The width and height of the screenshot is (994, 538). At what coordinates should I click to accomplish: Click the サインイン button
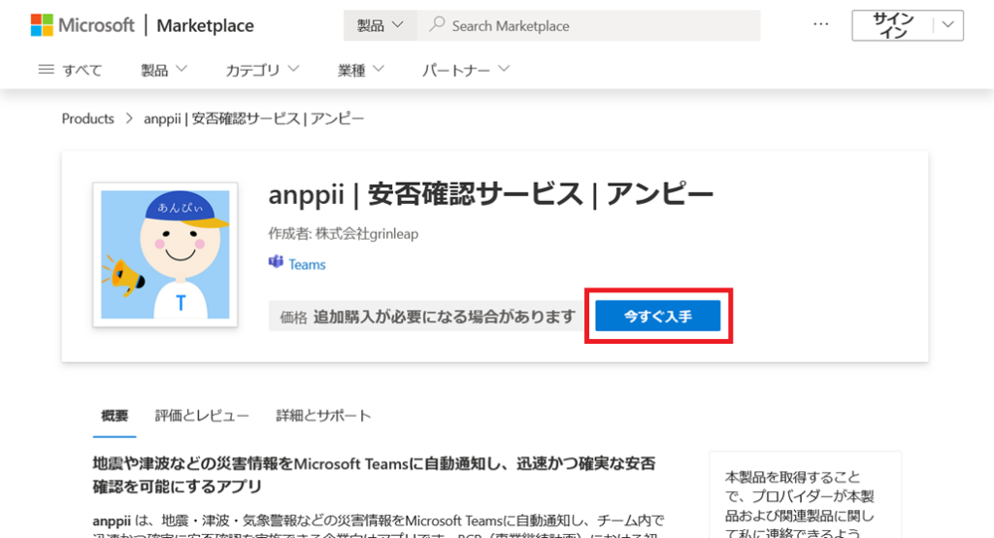point(893,25)
